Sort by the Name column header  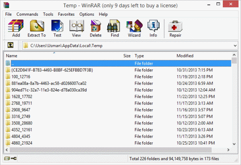point(12,56)
